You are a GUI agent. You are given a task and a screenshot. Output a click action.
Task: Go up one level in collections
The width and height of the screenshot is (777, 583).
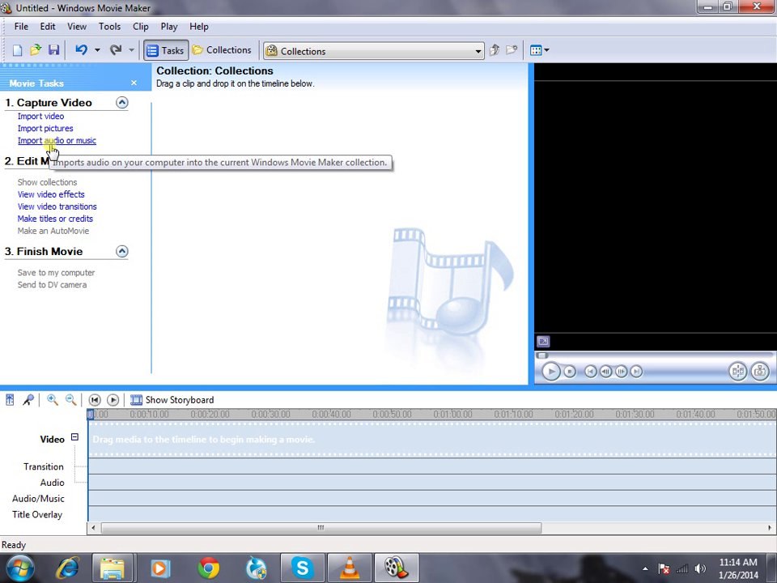coord(494,50)
